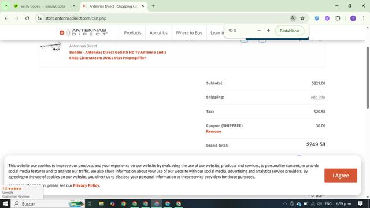Open the Products menu
The height and width of the screenshot is (208, 370).
coord(132,33)
